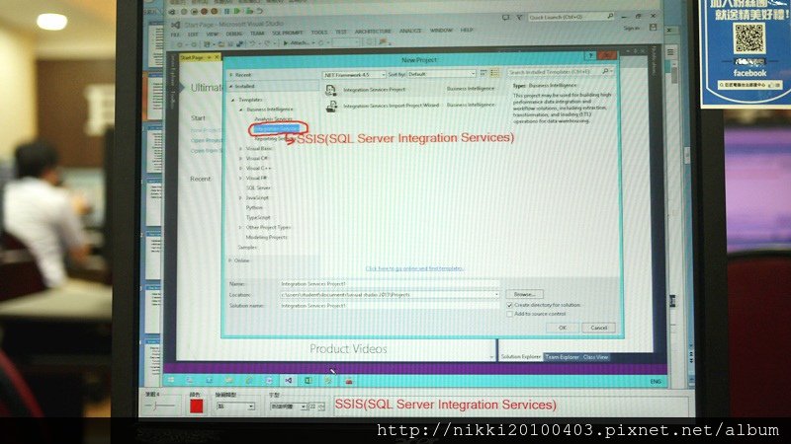Select the Integration Services Import Project Wizard icon
This screenshot has width=791, height=444.
pos(331,107)
